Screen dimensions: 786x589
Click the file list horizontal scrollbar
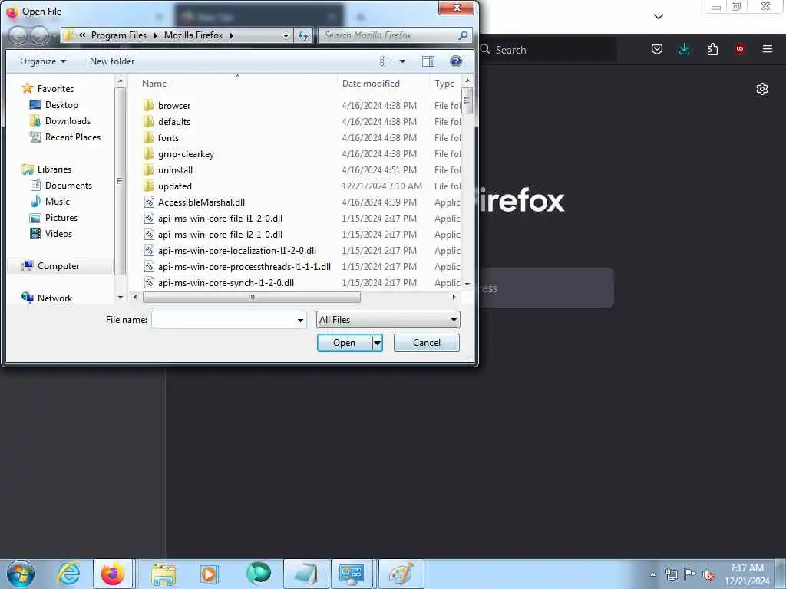tap(252, 297)
